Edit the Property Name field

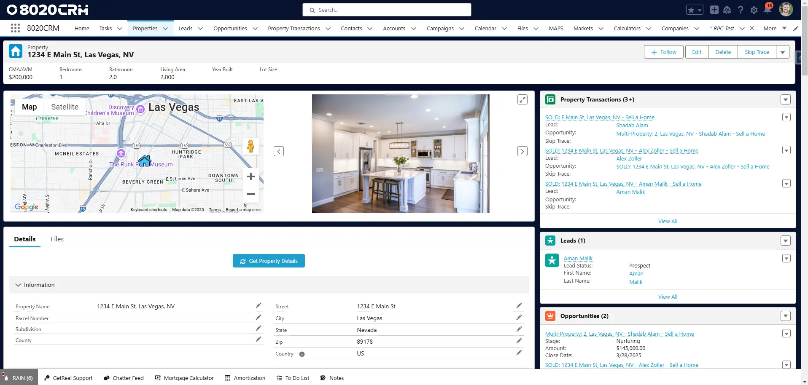[x=259, y=305]
